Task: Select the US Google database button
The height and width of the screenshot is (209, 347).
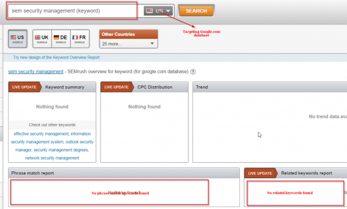Action: (18, 39)
